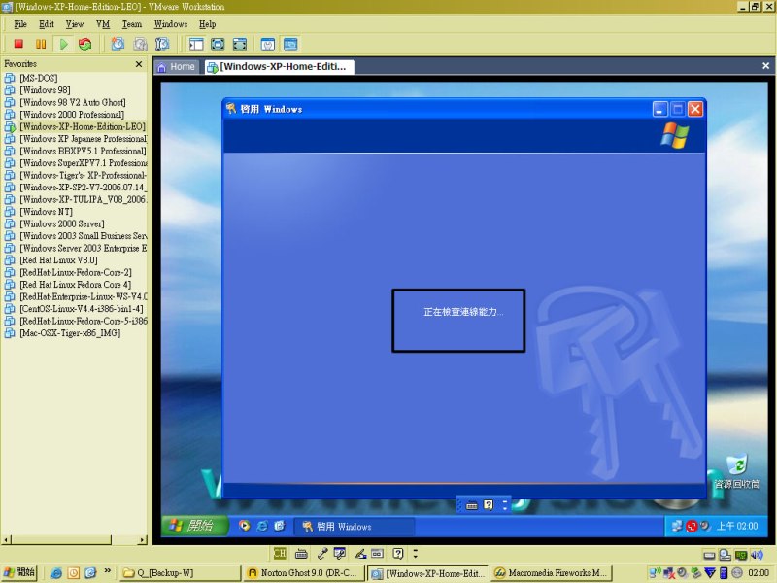Select [Windows-XP-Home-Edition-LEO] favorite

(83, 127)
